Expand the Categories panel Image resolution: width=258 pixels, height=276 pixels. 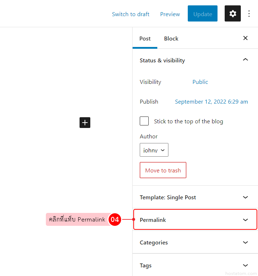pos(154,242)
